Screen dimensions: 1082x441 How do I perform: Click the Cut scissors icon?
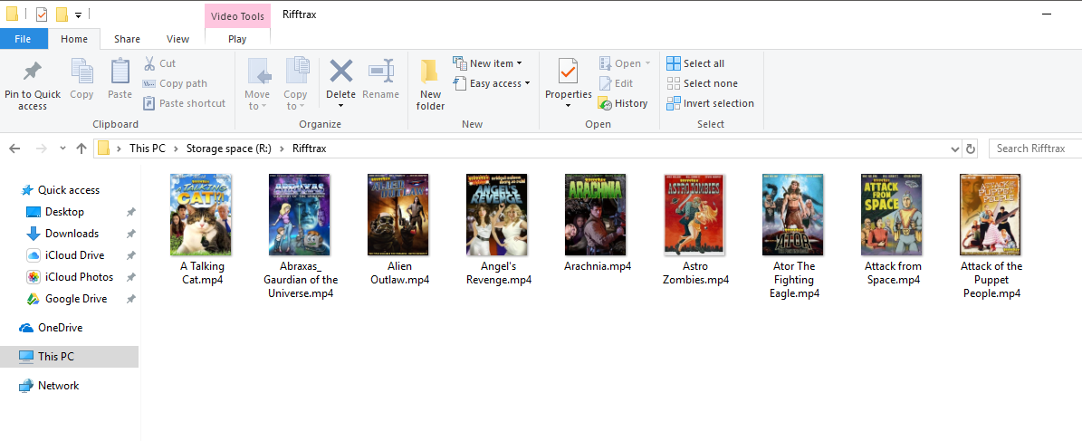(x=149, y=63)
